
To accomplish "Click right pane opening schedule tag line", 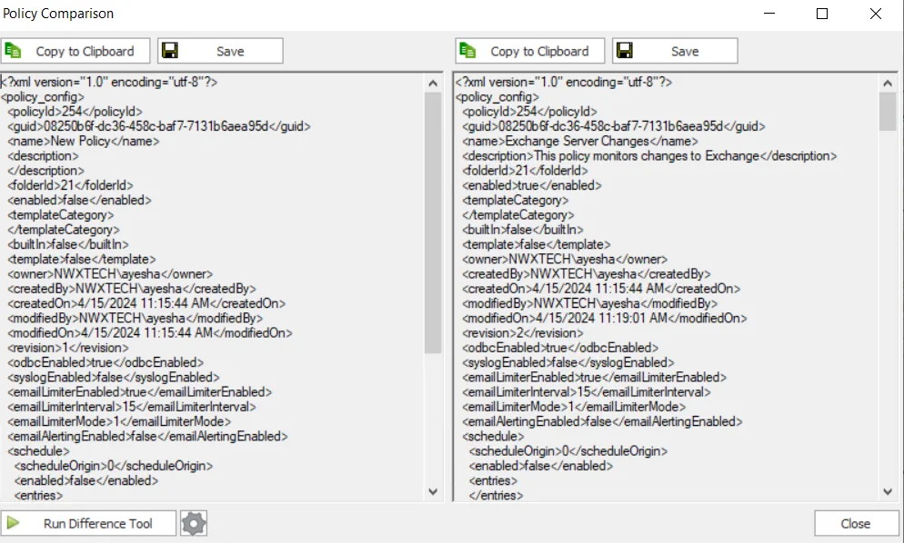I will pos(494,437).
